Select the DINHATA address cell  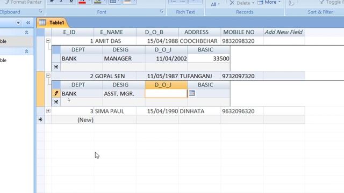pos(199,111)
